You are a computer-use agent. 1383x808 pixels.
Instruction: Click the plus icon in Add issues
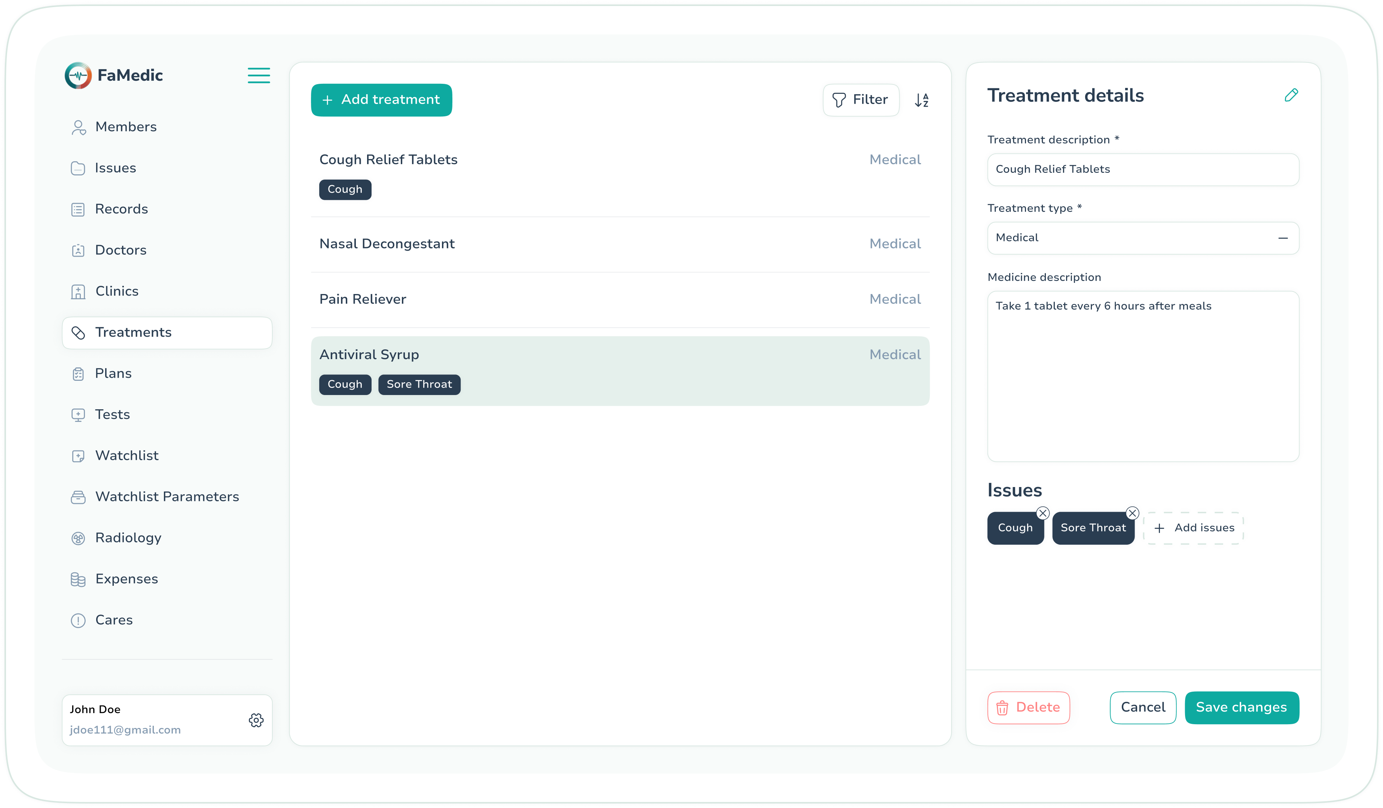1159,528
